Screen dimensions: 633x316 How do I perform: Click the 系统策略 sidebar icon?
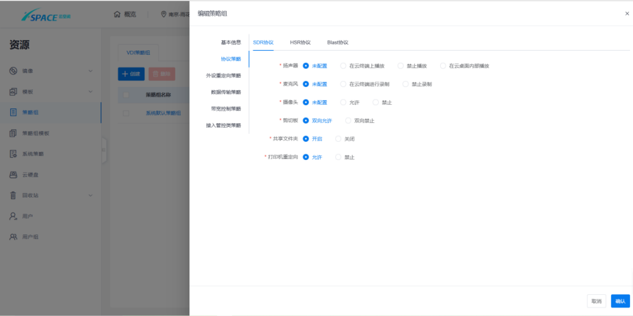tap(13, 154)
